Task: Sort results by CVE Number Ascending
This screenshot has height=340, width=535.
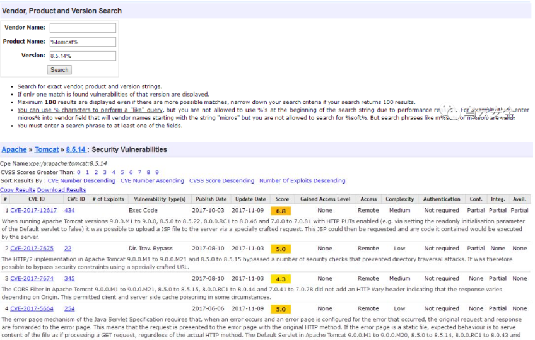Action: [x=152, y=181]
